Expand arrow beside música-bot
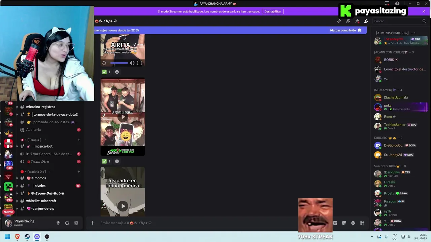The width and height of the screenshot is (431, 242). (x=17, y=146)
